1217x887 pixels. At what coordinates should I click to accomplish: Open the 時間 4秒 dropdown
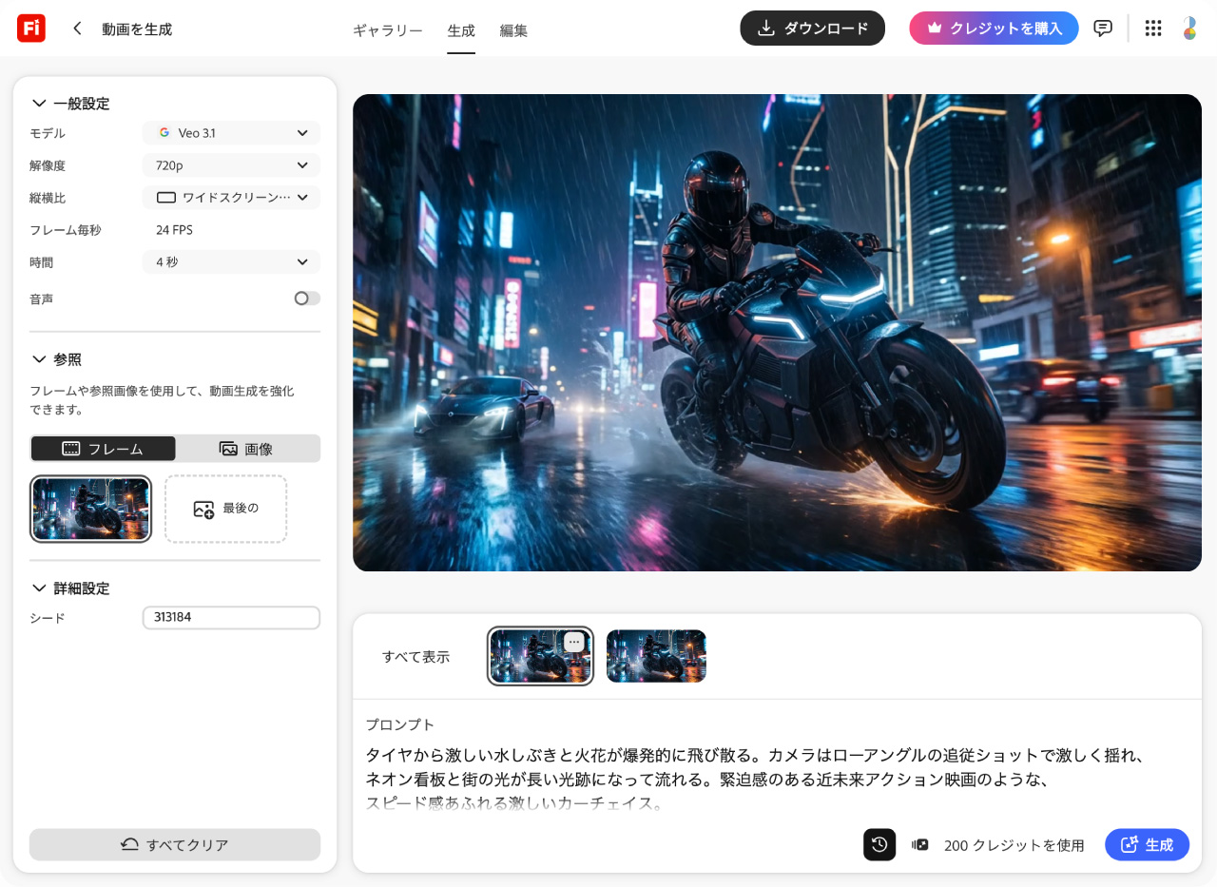231,261
